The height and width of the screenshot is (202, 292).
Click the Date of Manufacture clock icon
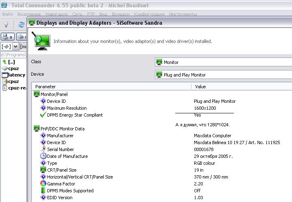click(x=43, y=156)
